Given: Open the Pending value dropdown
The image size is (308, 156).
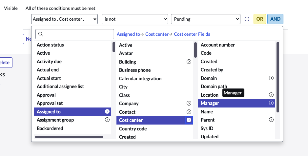Looking at the screenshot, I should click(x=206, y=19).
